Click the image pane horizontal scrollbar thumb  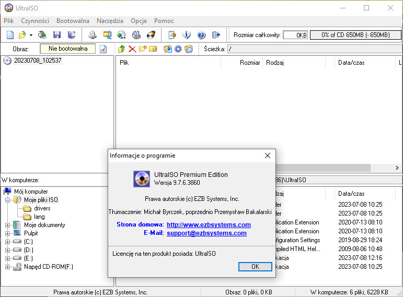pos(323,168)
